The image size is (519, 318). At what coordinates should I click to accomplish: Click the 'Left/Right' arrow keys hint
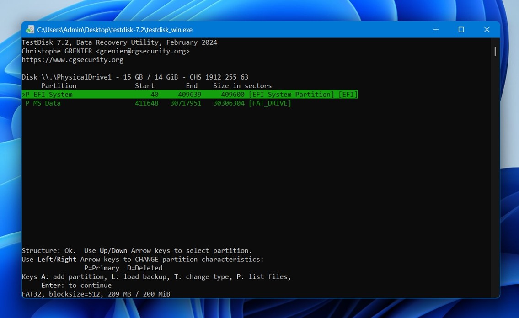tap(57, 259)
